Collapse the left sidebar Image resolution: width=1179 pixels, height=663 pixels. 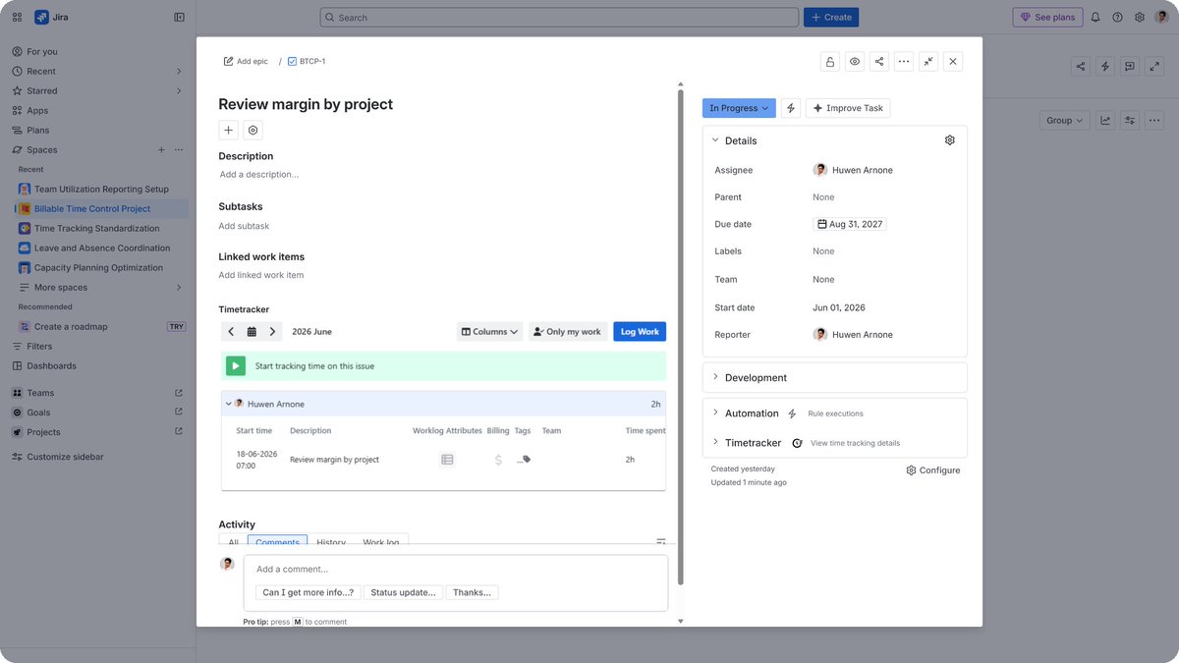point(179,17)
